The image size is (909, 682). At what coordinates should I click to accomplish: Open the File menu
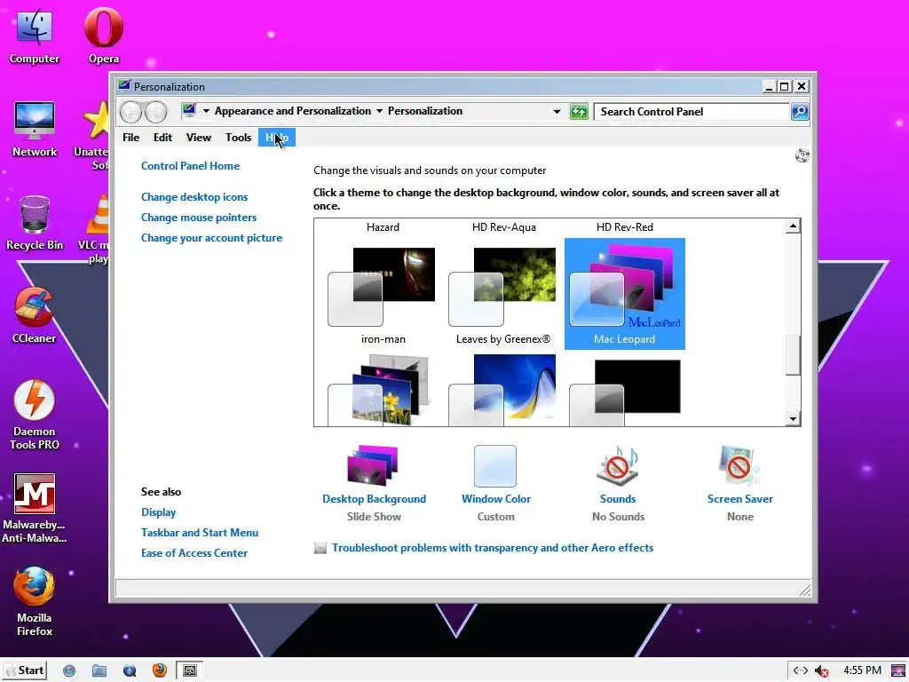pyautogui.click(x=131, y=138)
